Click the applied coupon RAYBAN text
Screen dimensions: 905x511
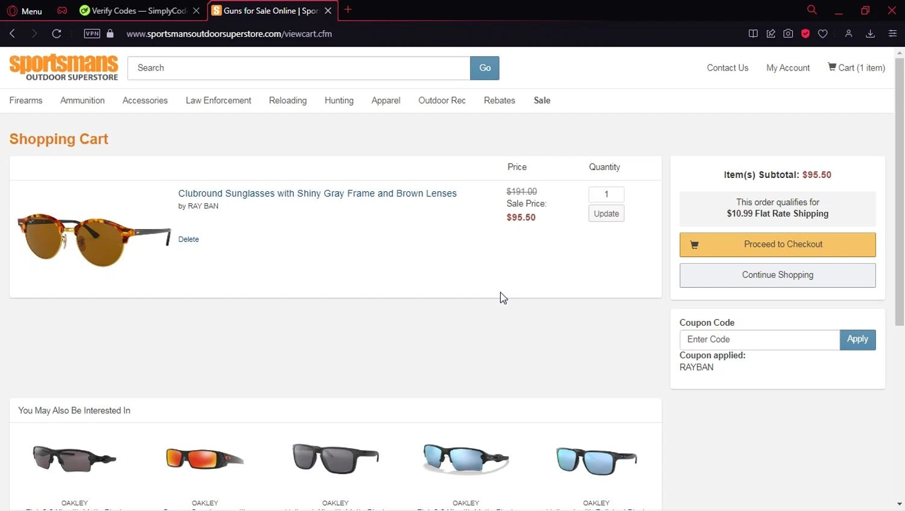[x=696, y=367]
